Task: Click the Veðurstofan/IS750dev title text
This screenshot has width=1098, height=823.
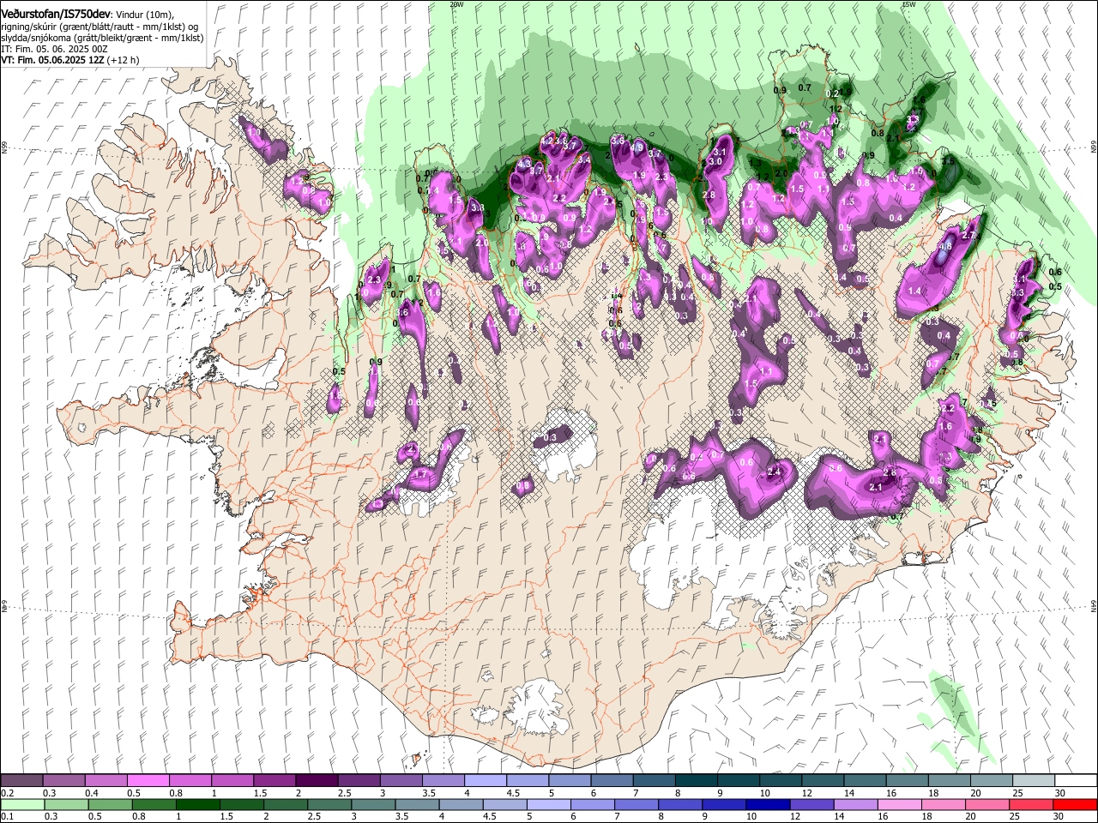Action: point(56,14)
